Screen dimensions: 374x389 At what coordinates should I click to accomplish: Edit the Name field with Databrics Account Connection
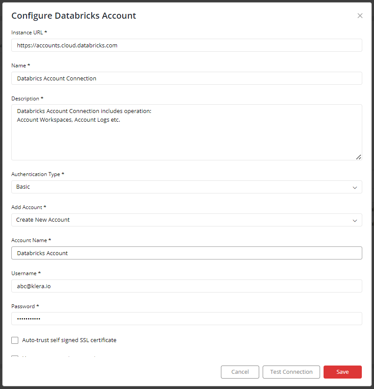187,78
